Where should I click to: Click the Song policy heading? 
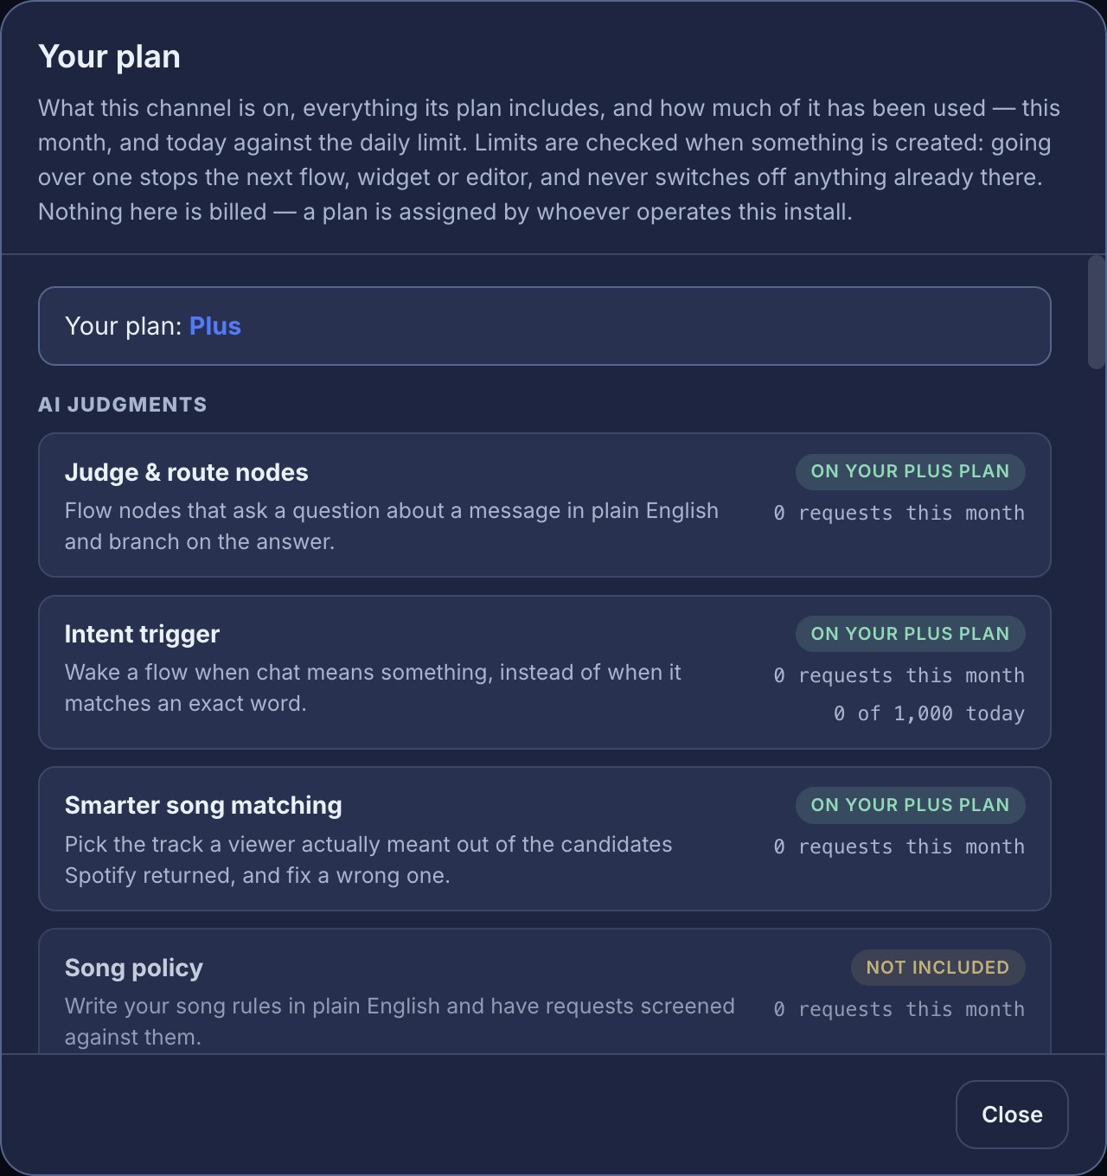tap(134, 968)
